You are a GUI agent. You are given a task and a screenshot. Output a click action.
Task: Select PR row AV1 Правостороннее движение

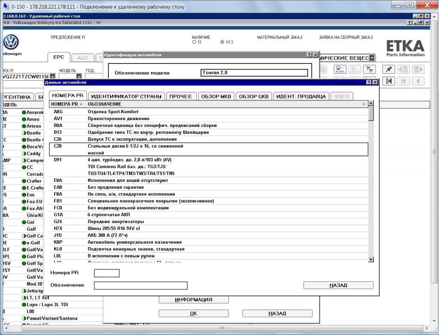pyautogui.click(x=209, y=118)
